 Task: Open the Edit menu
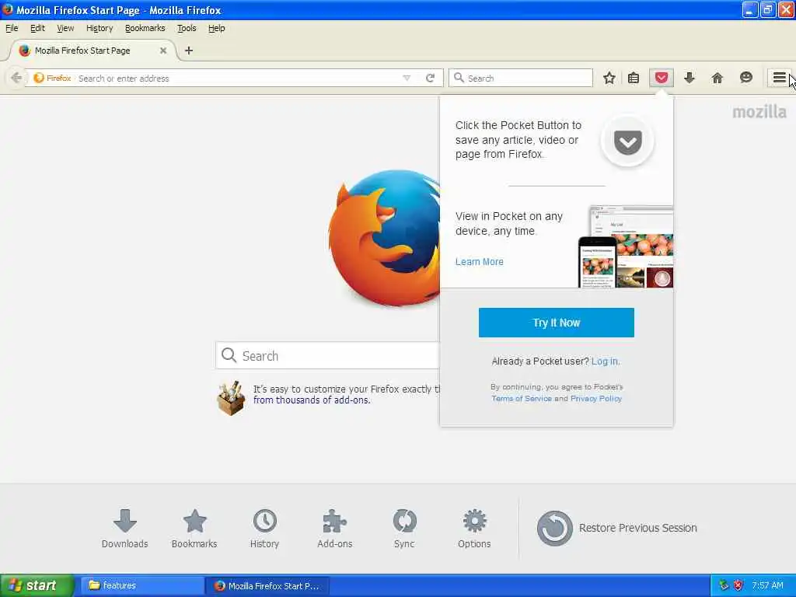tap(37, 28)
